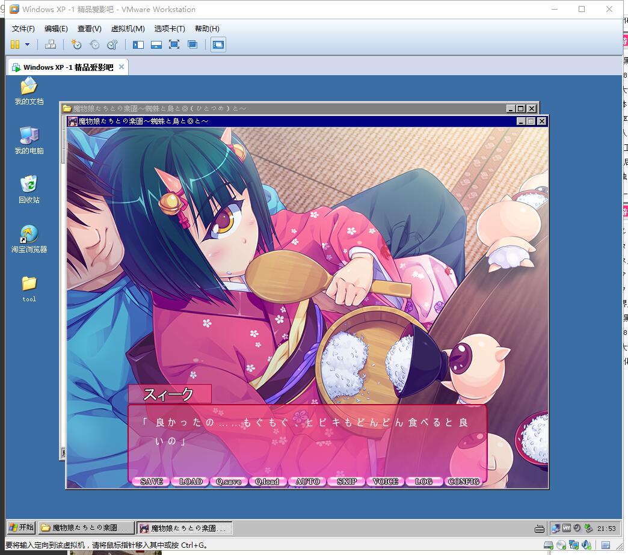628x555 pixels.
Task: Enter full screen mode in VMware
Action: [174, 44]
